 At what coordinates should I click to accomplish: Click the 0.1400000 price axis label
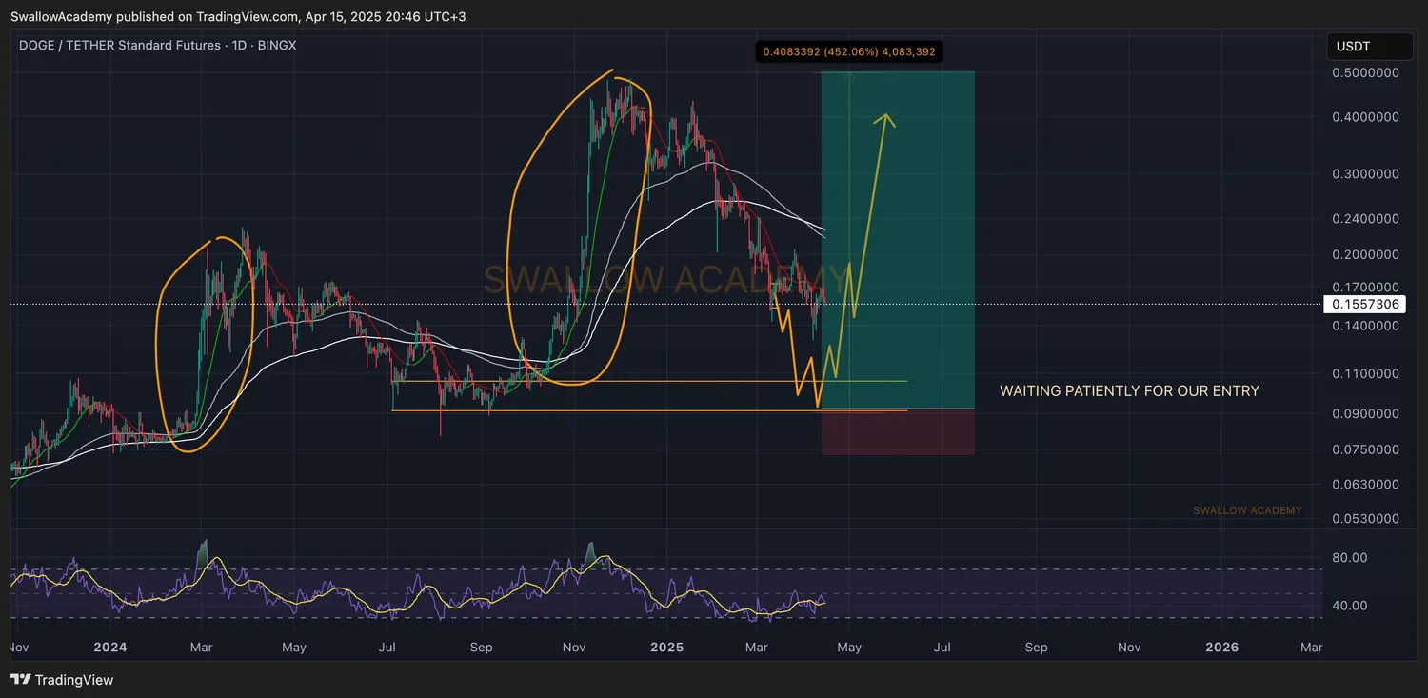(x=1364, y=326)
